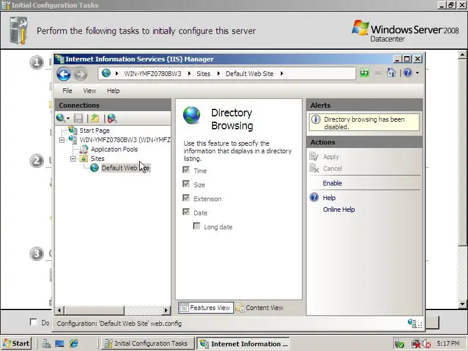Click Default Web Site in the address breadcrumb
Viewport: 468px width, 351px height.
(250, 74)
